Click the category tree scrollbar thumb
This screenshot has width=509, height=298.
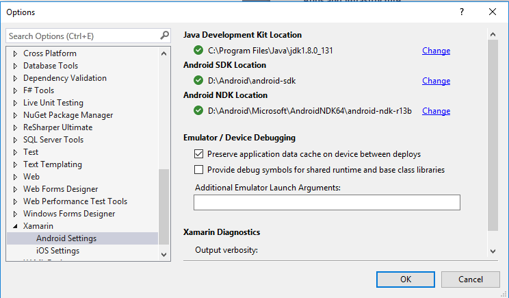tap(164, 207)
